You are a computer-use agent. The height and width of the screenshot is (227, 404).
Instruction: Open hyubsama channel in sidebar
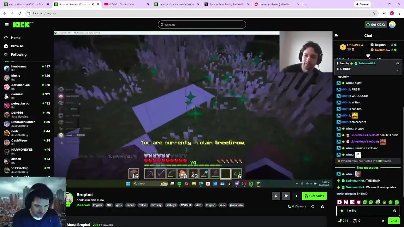pos(27,68)
